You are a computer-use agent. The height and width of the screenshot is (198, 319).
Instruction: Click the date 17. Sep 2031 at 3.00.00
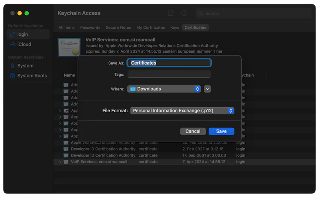point(204,155)
